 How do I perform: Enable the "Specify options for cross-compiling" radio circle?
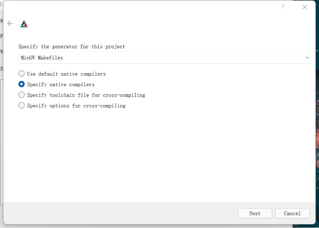click(21, 105)
